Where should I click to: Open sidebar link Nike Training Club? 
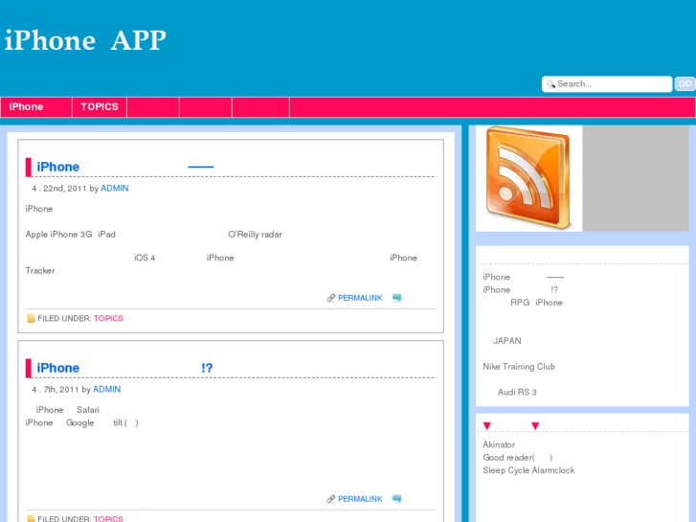[519, 367]
